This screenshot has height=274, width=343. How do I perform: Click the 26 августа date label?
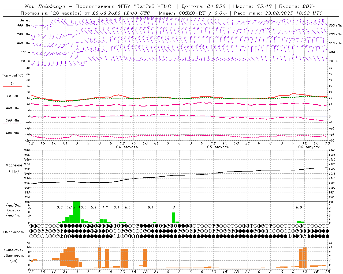point(309,147)
